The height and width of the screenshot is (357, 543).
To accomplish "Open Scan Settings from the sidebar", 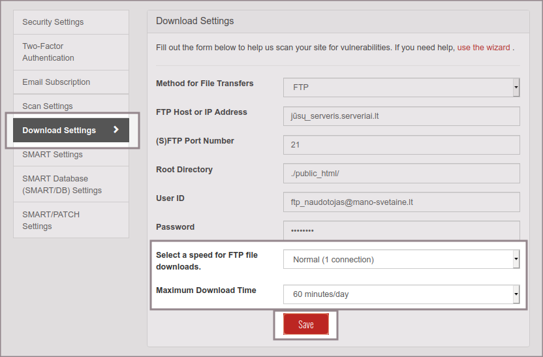I will tap(48, 106).
